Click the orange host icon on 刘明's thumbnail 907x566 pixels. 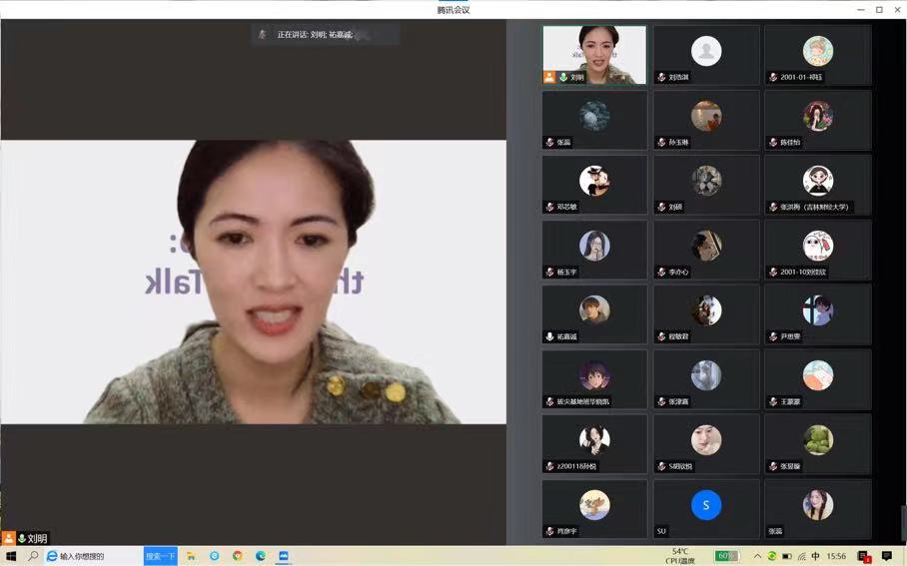pyautogui.click(x=549, y=77)
